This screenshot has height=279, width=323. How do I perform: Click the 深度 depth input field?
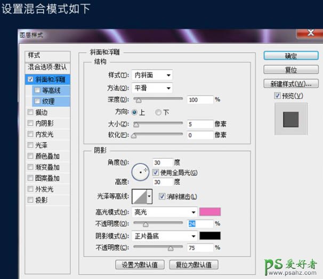pyautogui.click(x=199, y=100)
